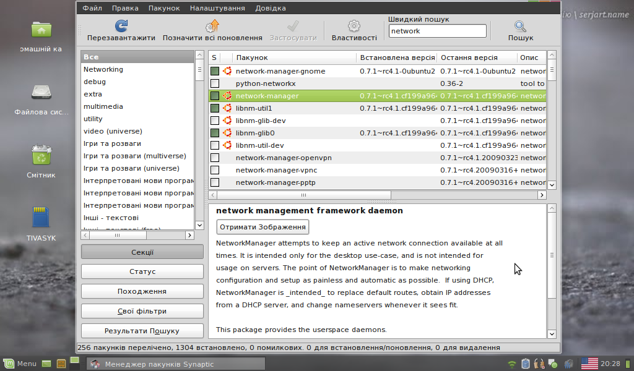634x371 pixels.
Task: Open the Файлова система drive icon
Action: [41, 93]
